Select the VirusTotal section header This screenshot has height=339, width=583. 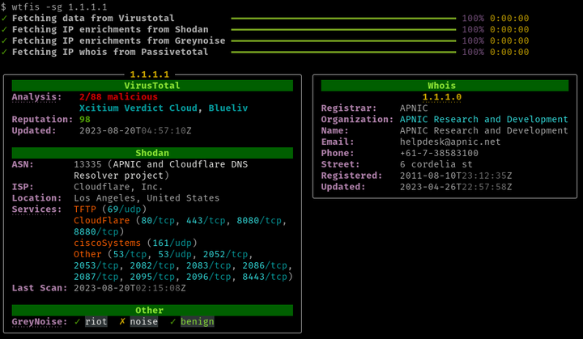[152, 86]
